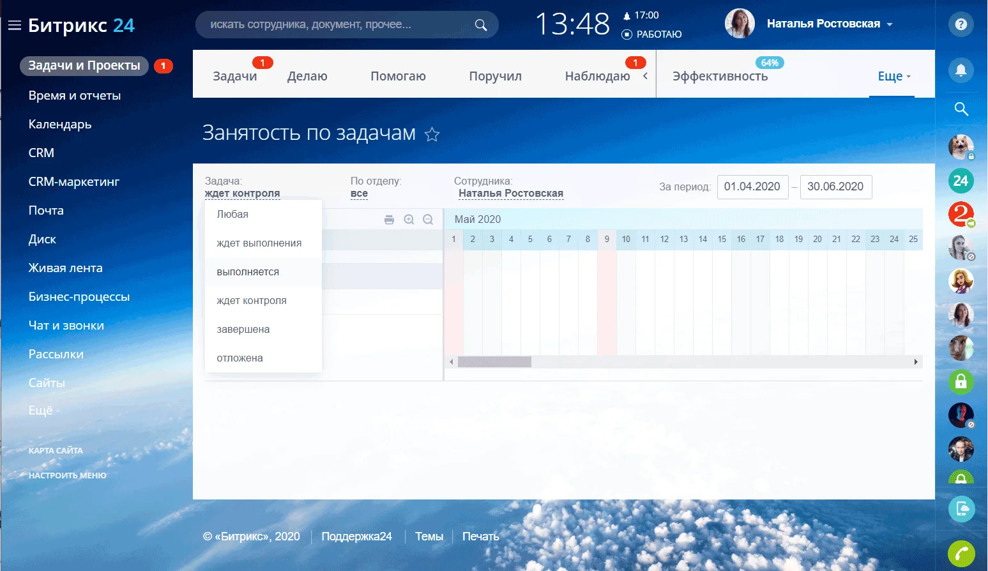Choose 'завершена' task status option
Screen dimensions: 988x571
pyautogui.click(x=243, y=330)
